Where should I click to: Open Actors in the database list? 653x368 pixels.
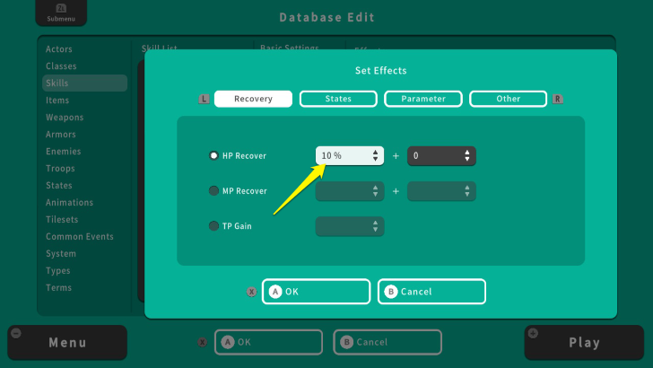(59, 49)
